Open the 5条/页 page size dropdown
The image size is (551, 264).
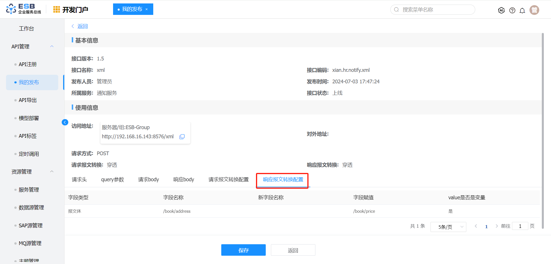click(448, 227)
